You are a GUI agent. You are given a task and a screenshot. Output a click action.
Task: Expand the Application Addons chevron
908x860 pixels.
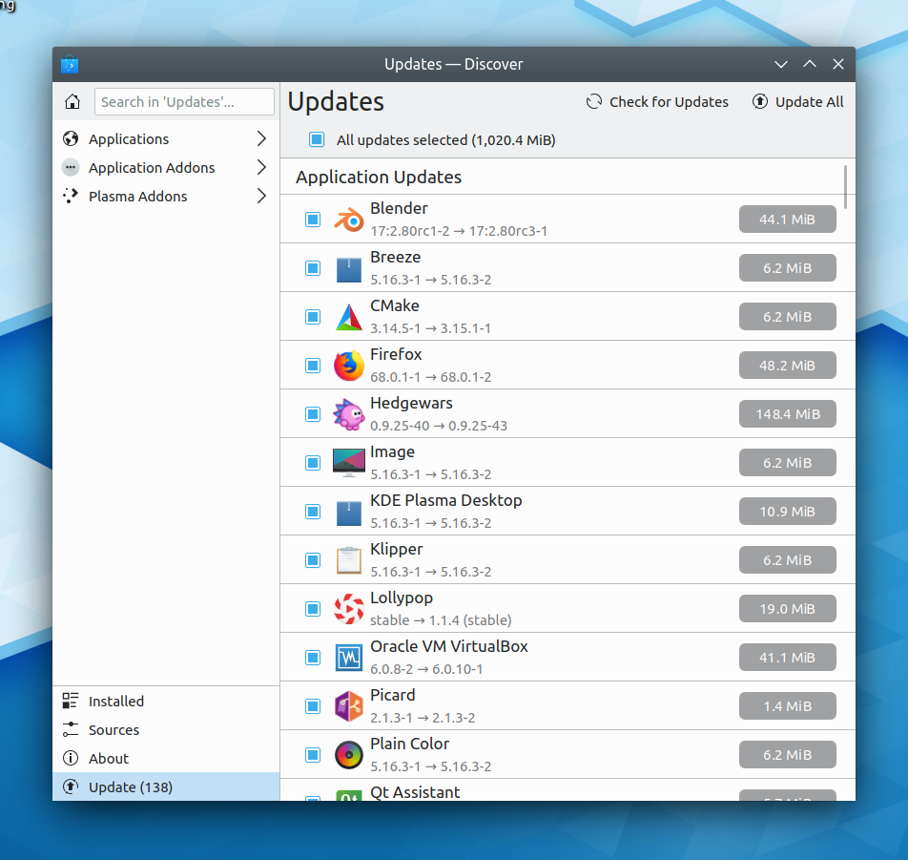pyautogui.click(x=261, y=168)
